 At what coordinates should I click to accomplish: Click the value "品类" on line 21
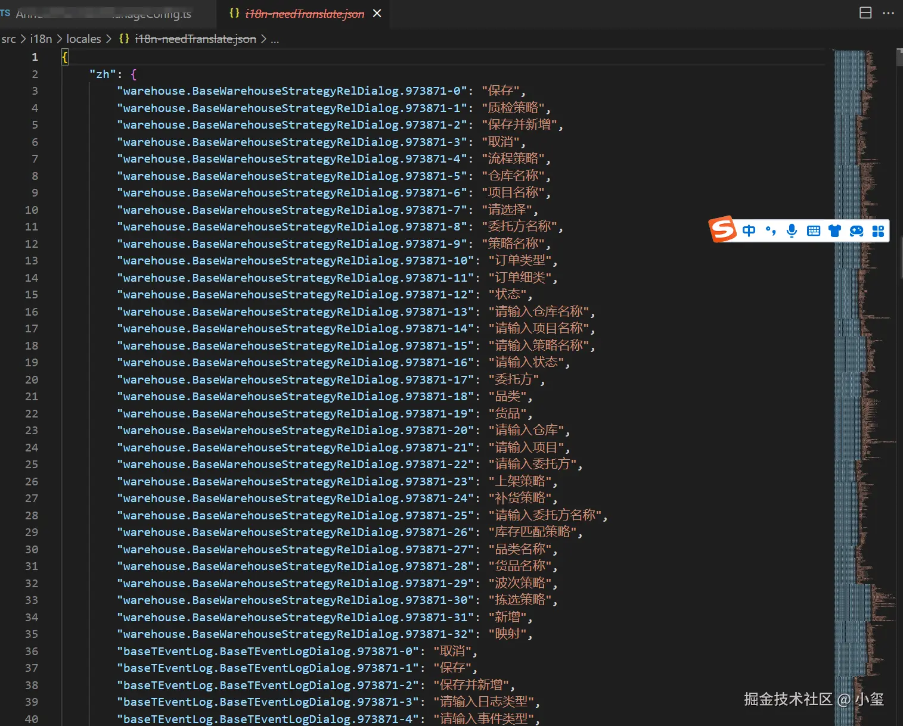508,397
